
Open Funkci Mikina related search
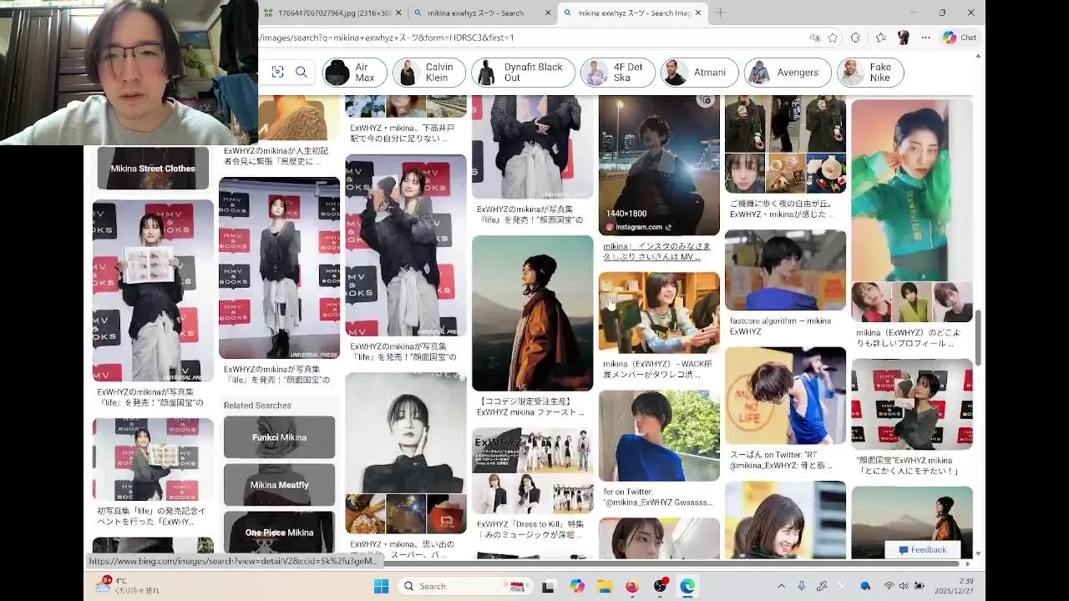[x=279, y=437]
